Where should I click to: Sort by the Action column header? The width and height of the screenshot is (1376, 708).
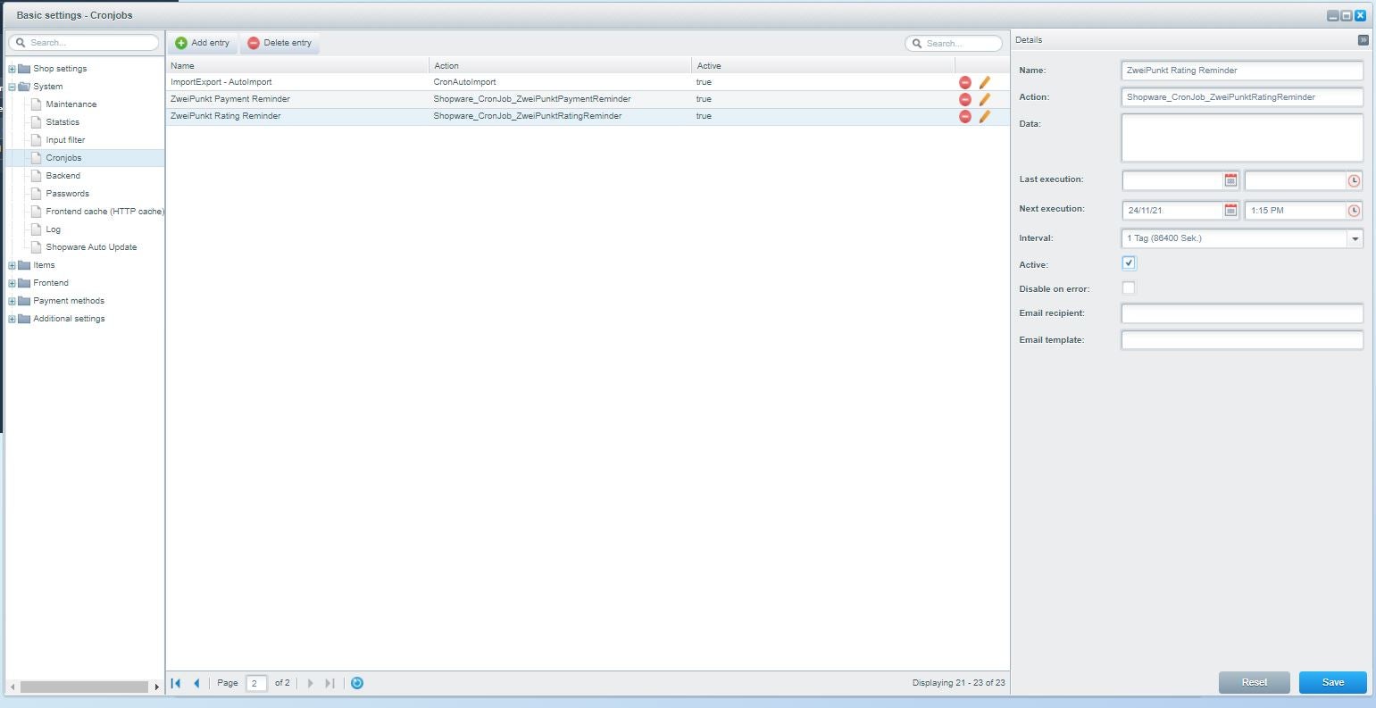click(560, 66)
